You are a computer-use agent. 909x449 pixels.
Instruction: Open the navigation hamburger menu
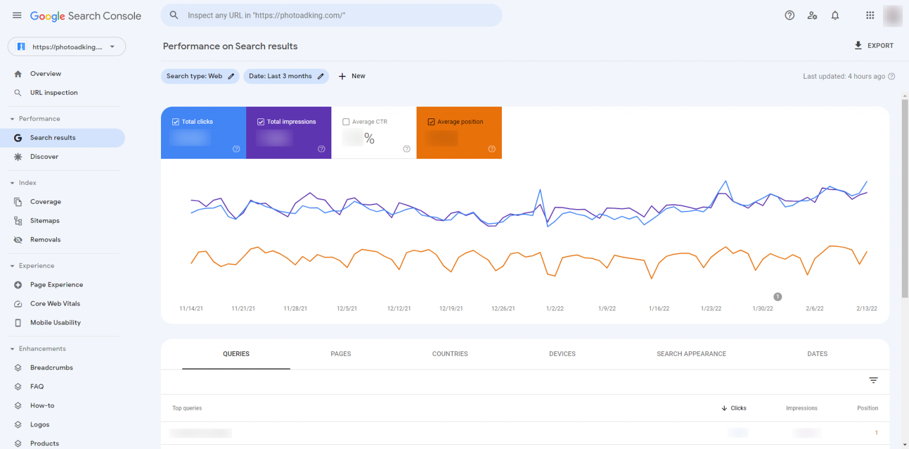17,15
